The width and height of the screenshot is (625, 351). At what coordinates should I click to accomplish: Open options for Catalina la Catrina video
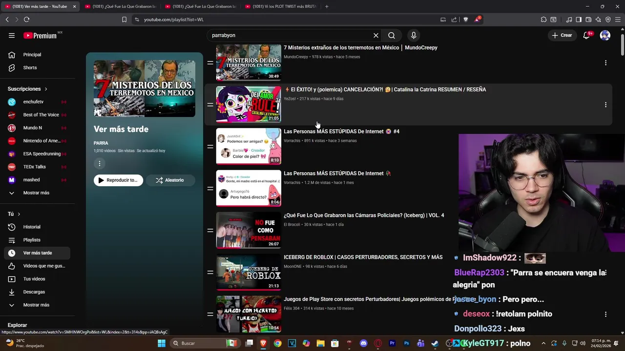coord(605,105)
